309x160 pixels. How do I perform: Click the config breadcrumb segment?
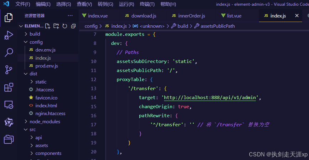point(91,26)
